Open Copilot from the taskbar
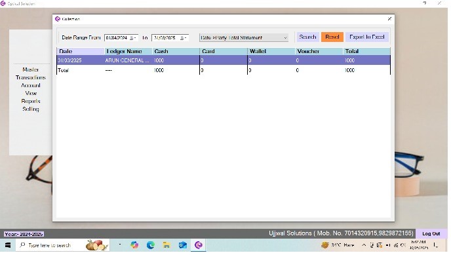Image resolution: width=451 pixels, height=255 pixels. (x=134, y=245)
